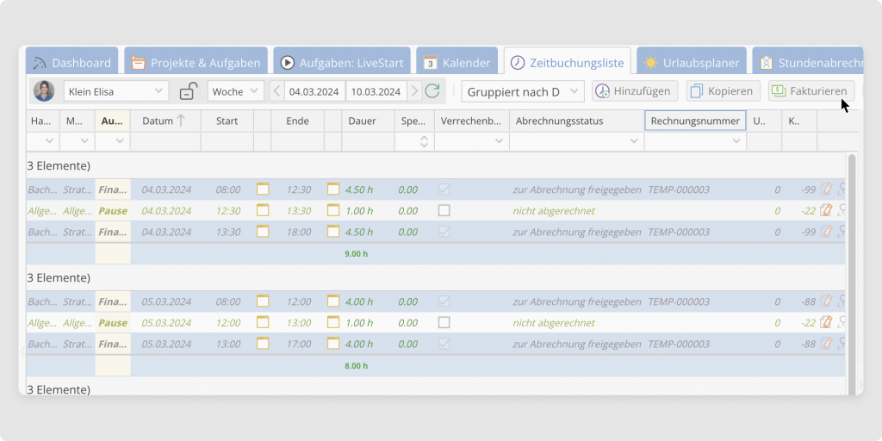The image size is (882, 441).
Task: Check Verrechenbar box for 04.03.2024 Pause row
Action: 444,210
